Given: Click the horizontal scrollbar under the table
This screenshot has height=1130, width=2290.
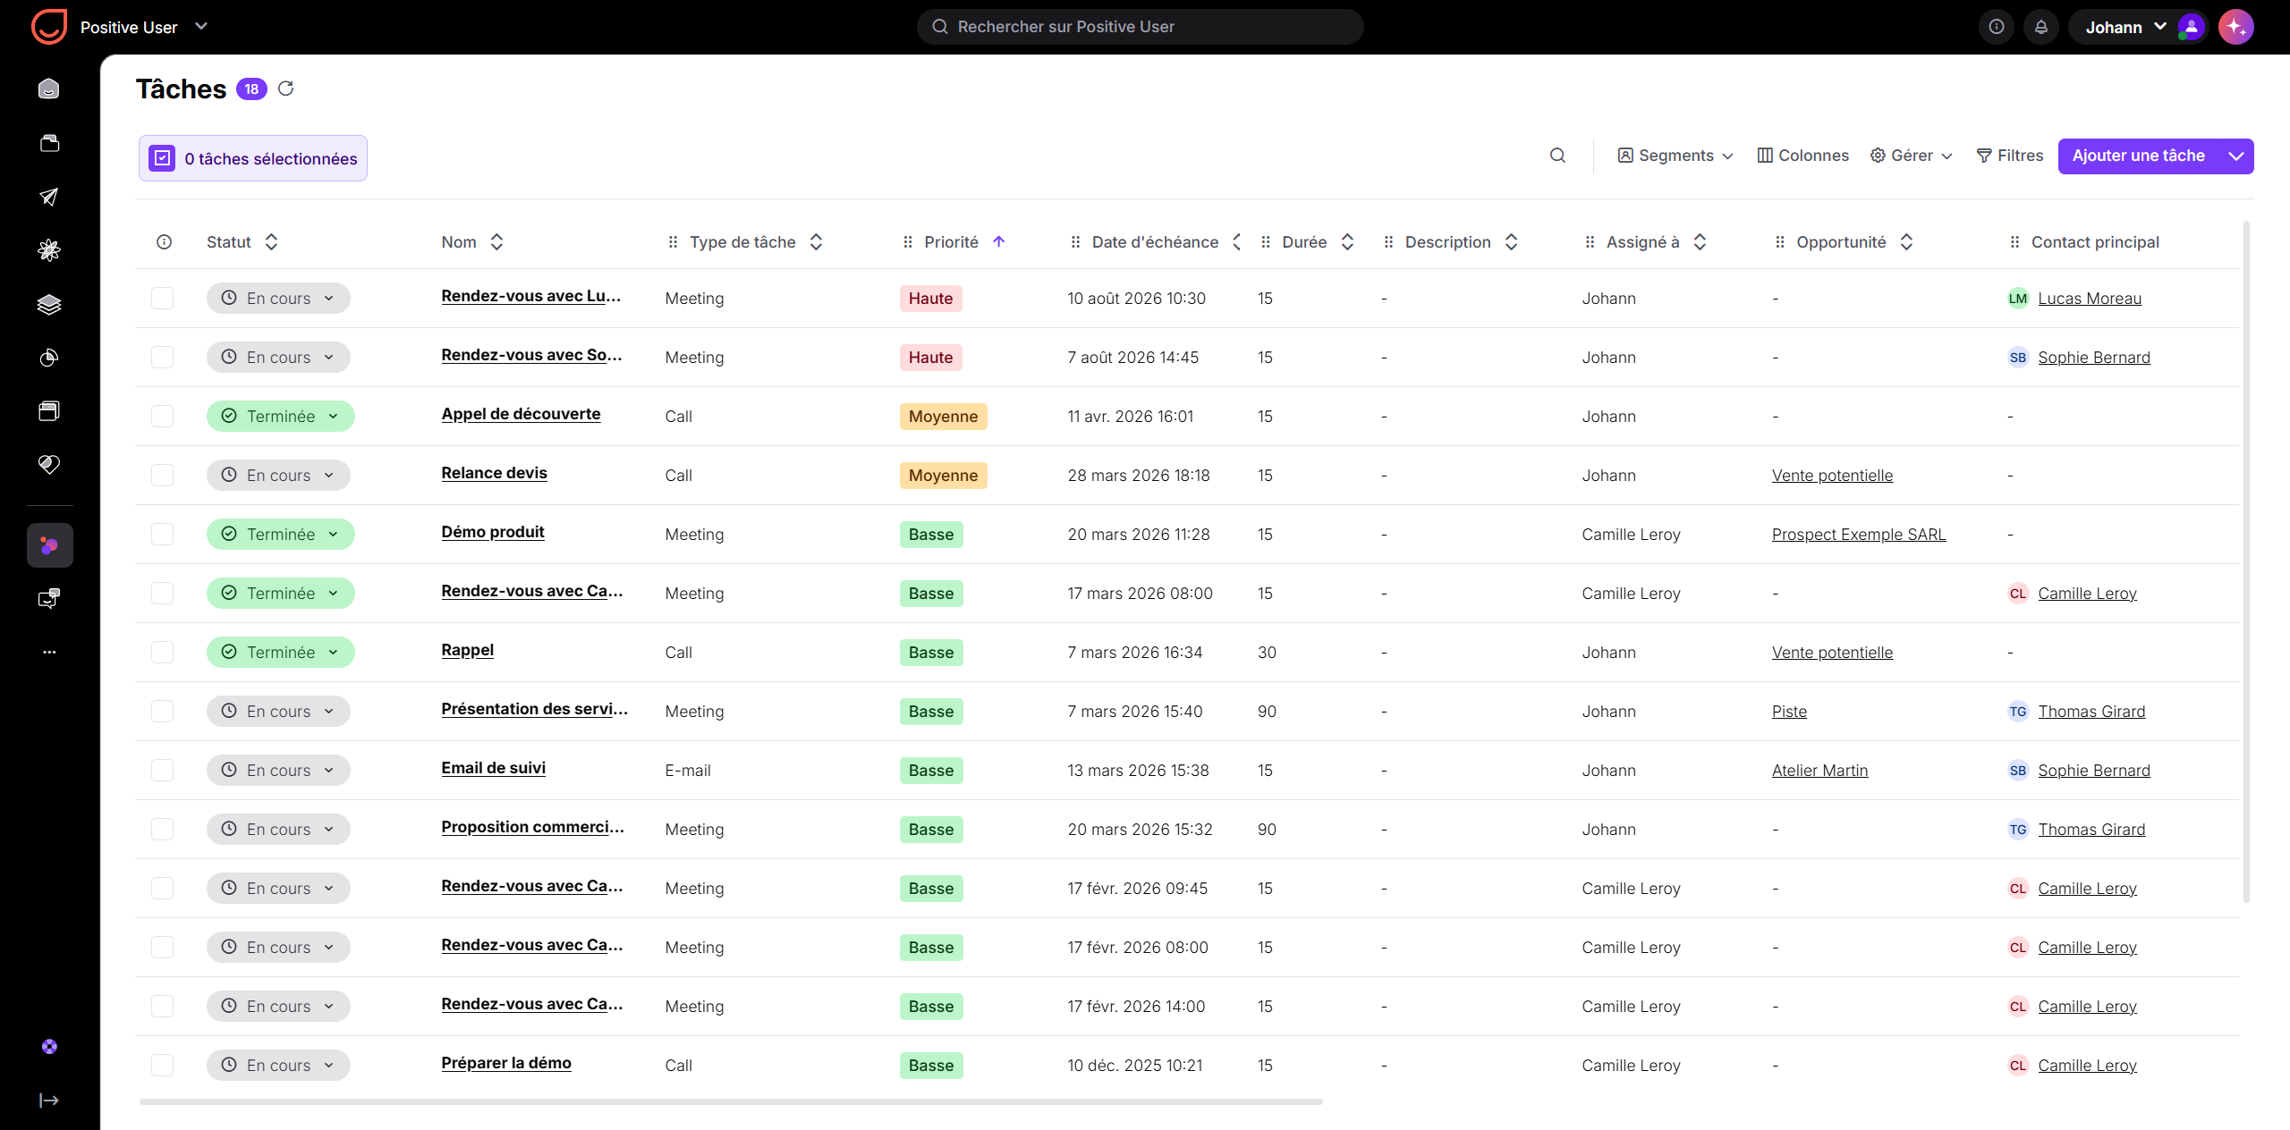Looking at the screenshot, I should (731, 1101).
